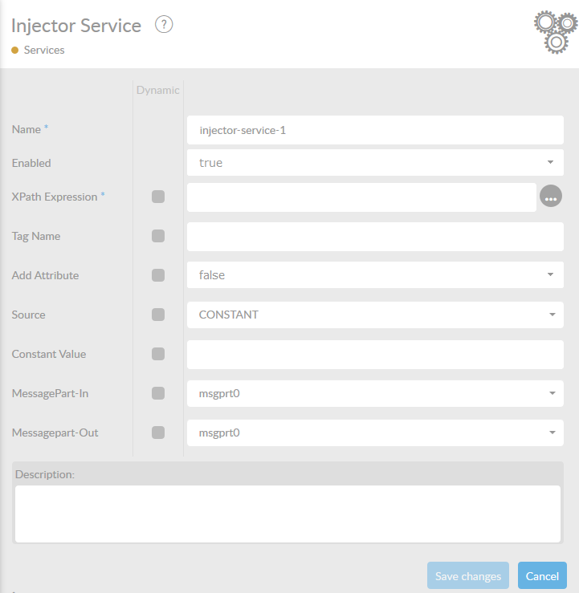The image size is (579, 593).
Task: Open the help question mark icon
Action: [164, 25]
